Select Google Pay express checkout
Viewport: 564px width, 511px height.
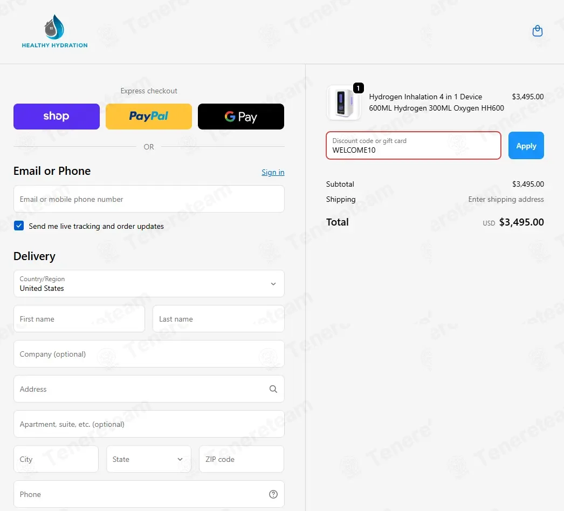click(x=241, y=117)
